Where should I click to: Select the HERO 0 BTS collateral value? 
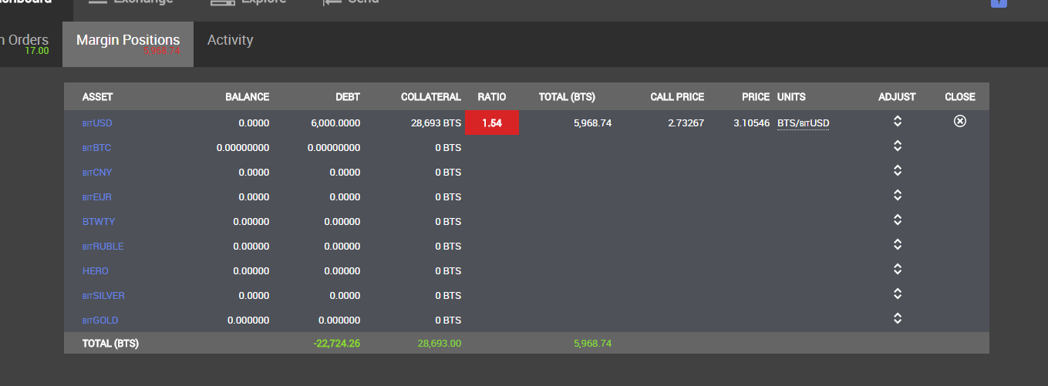(448, 271)
